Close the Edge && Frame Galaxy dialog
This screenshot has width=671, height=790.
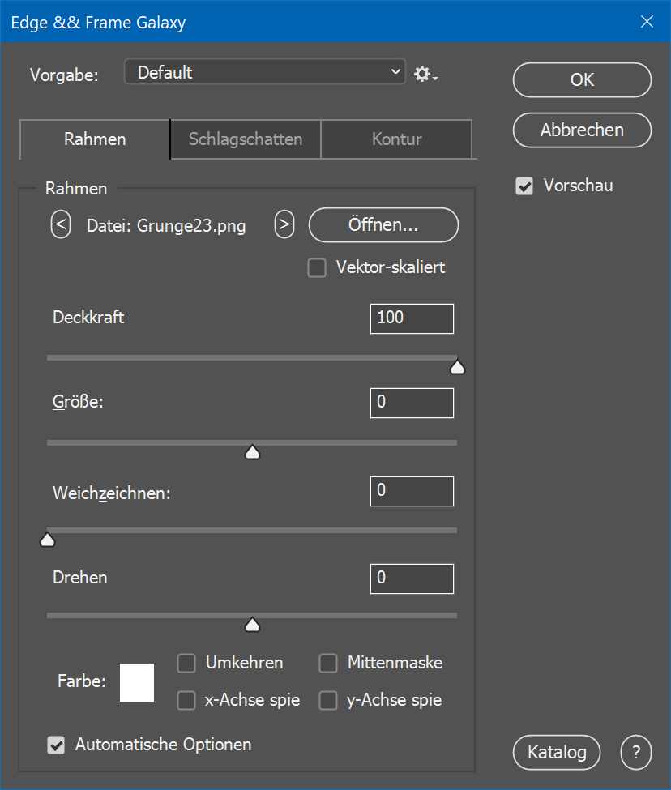[x=647, y=22]
